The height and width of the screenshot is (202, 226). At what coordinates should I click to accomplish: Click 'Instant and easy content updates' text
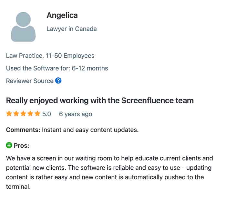coord(90,130)
